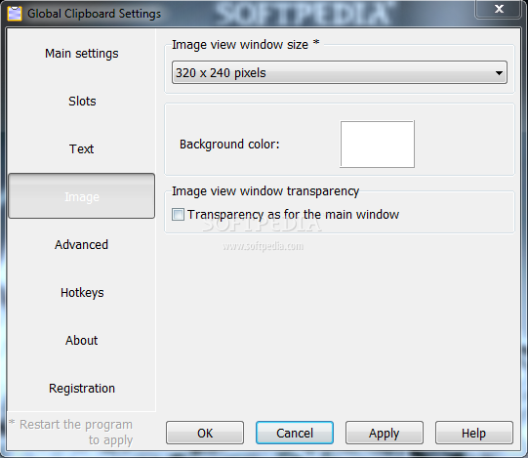Show the Hotkeys settings section
The image size is (528, 458).
(81, 293)
